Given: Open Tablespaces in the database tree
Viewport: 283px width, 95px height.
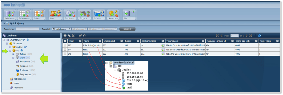Looking at the screenshot, I should tap(20, 79).
